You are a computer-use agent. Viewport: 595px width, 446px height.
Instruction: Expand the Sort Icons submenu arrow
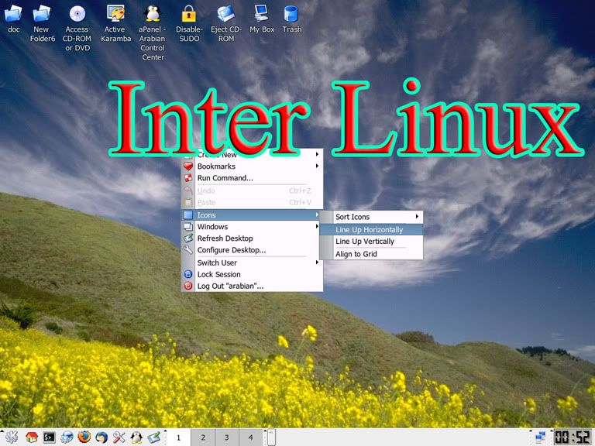pos(417,217)
